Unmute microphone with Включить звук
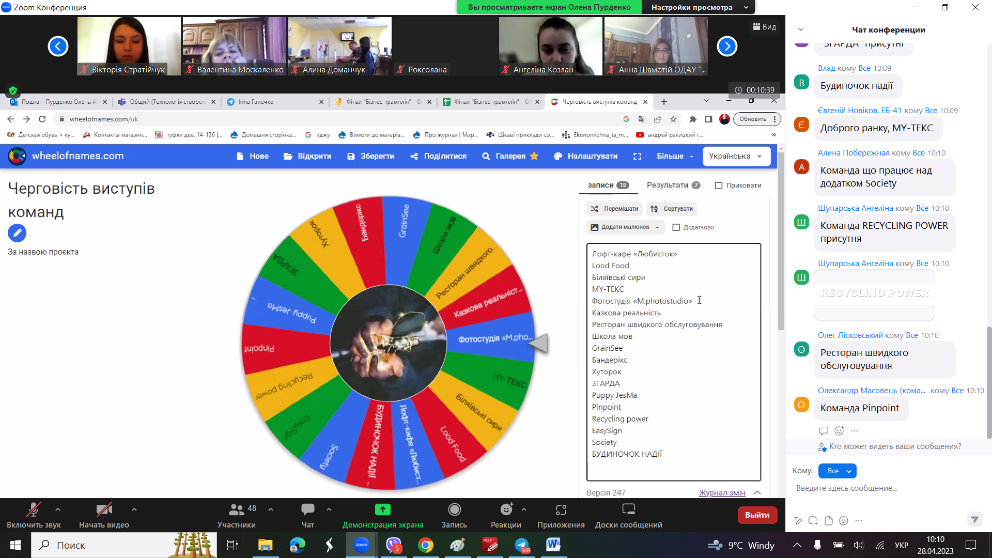 (34, 510)
